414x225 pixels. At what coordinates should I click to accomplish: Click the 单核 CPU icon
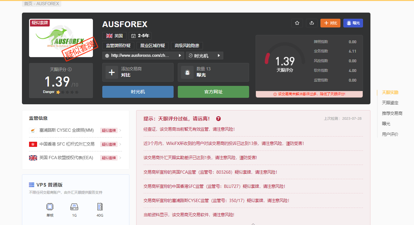50,207
